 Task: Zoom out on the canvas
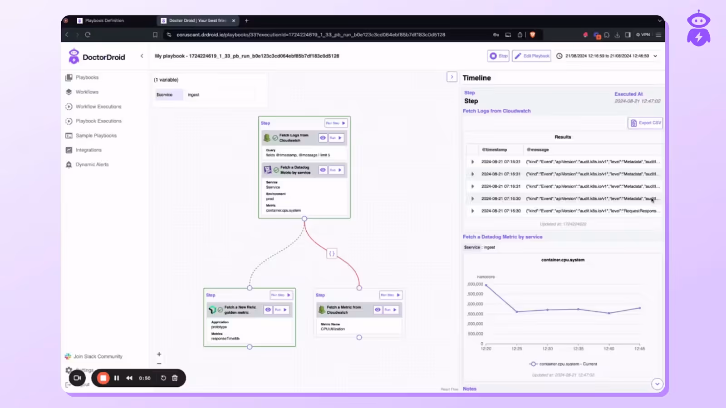pyautogui.click(x=159, y=364)
